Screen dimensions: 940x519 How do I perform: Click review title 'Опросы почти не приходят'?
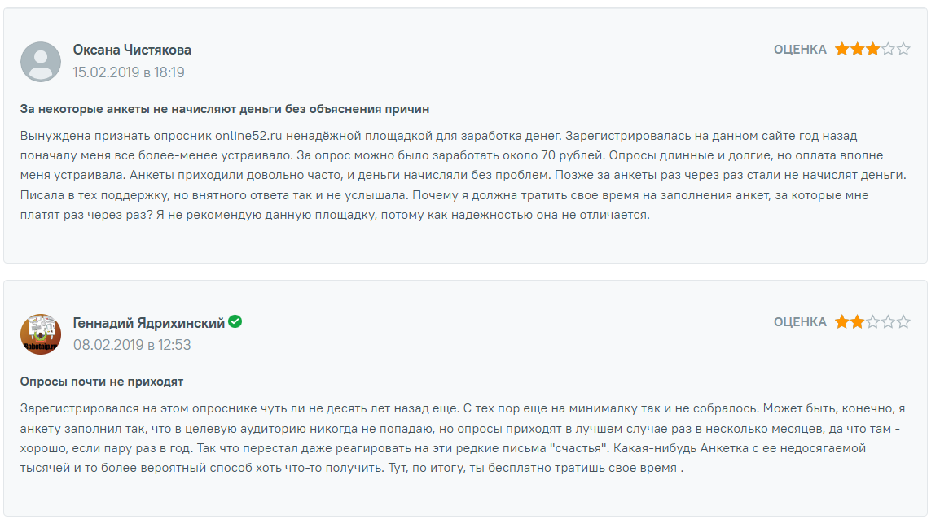(102, 381)
